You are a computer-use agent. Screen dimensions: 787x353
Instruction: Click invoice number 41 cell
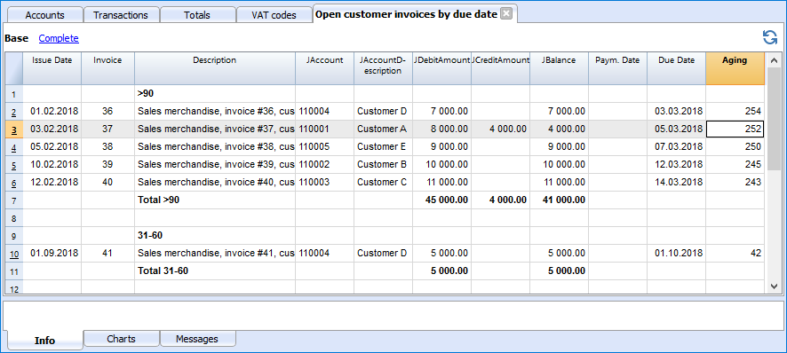click(x=107, y=254)
